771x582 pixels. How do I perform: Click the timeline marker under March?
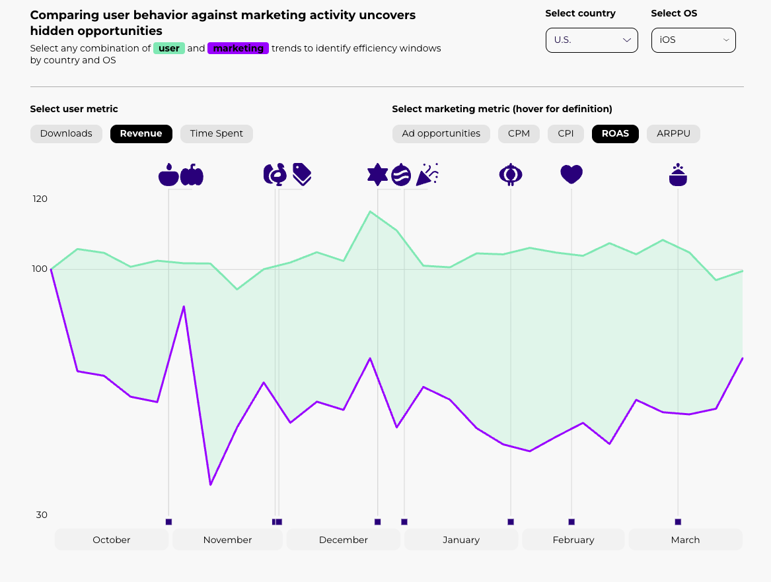pyautogui.click(x=678, y=522)
